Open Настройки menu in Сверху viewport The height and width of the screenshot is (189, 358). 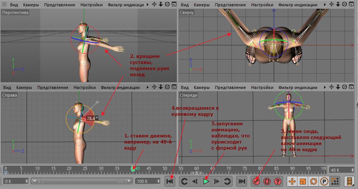point(262,5)
